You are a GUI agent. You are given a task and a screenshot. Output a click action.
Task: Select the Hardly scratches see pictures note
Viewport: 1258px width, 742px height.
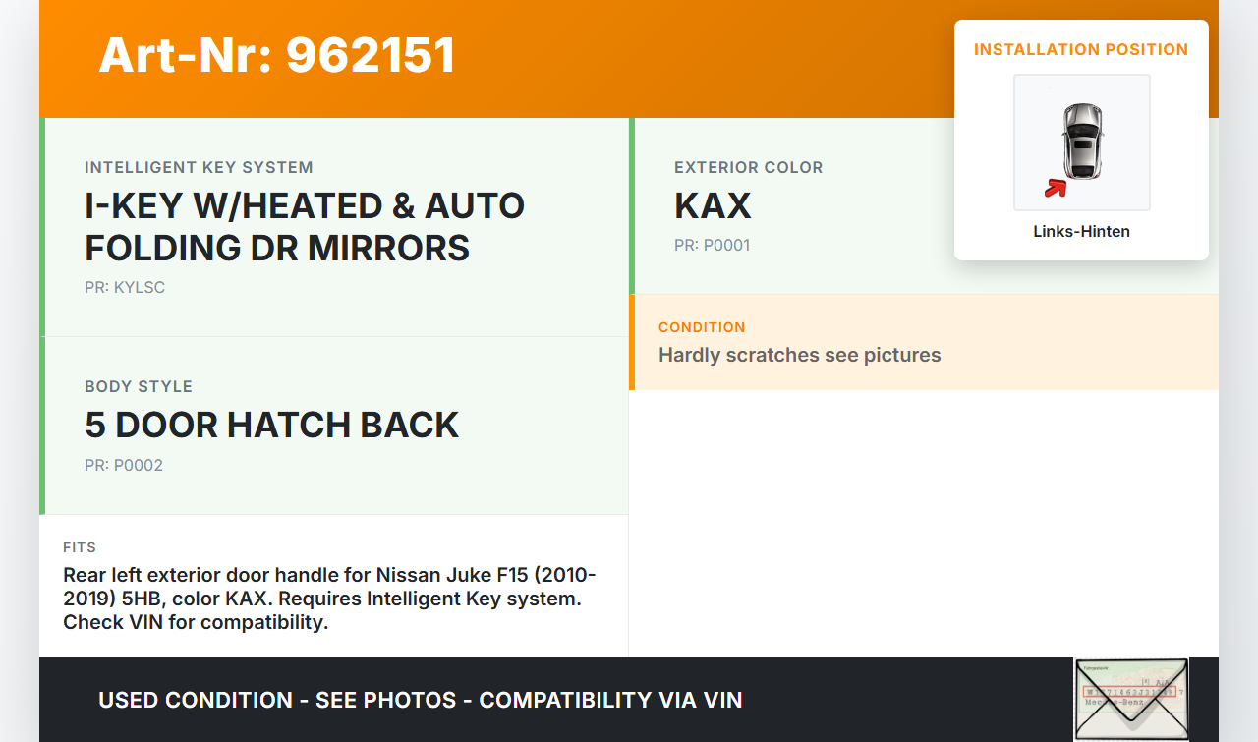pyautogui.click(x=799, y=355)
